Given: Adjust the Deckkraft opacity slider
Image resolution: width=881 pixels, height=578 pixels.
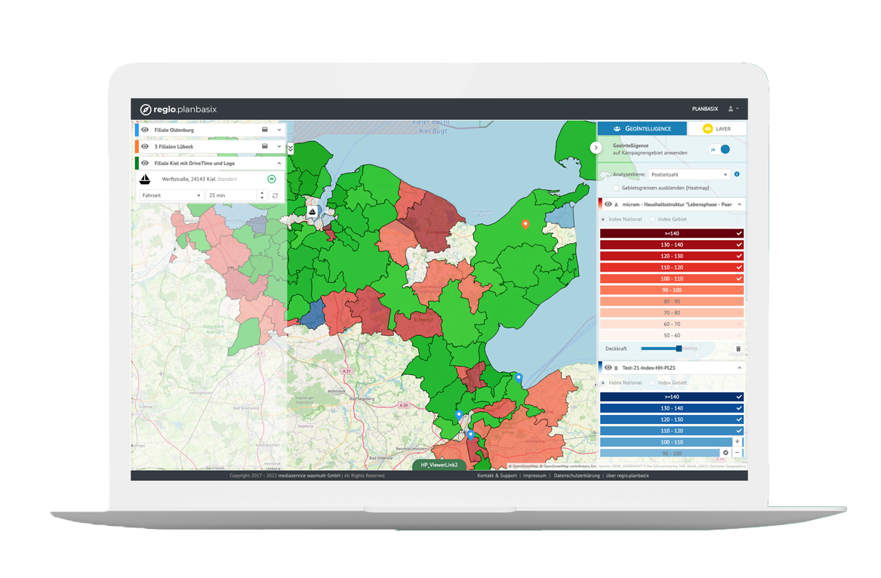Looking at the screenshot, I should click(x=679, y=349).
